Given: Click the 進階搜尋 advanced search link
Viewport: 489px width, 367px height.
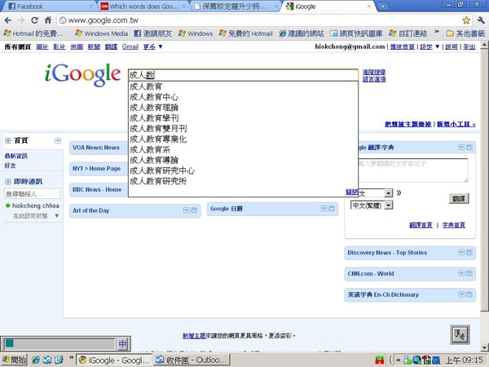Looking at the screenshot, I should 374,72.
